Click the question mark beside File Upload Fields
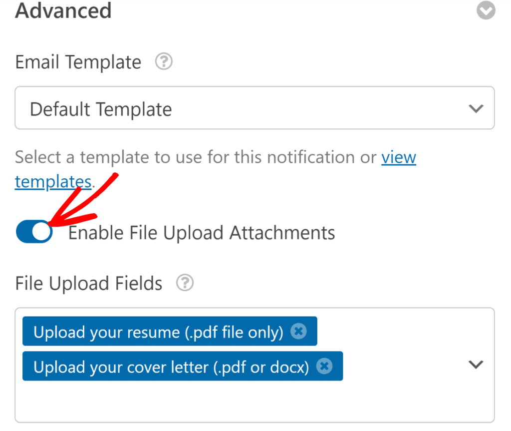The image size is (511, 431). click(184, 283)
